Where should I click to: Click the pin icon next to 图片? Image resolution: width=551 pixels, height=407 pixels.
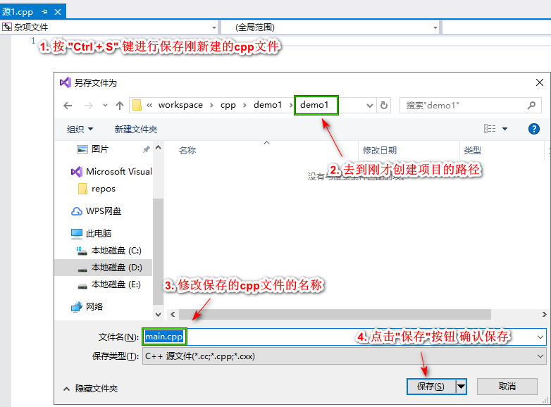click(x=146, y=149)
